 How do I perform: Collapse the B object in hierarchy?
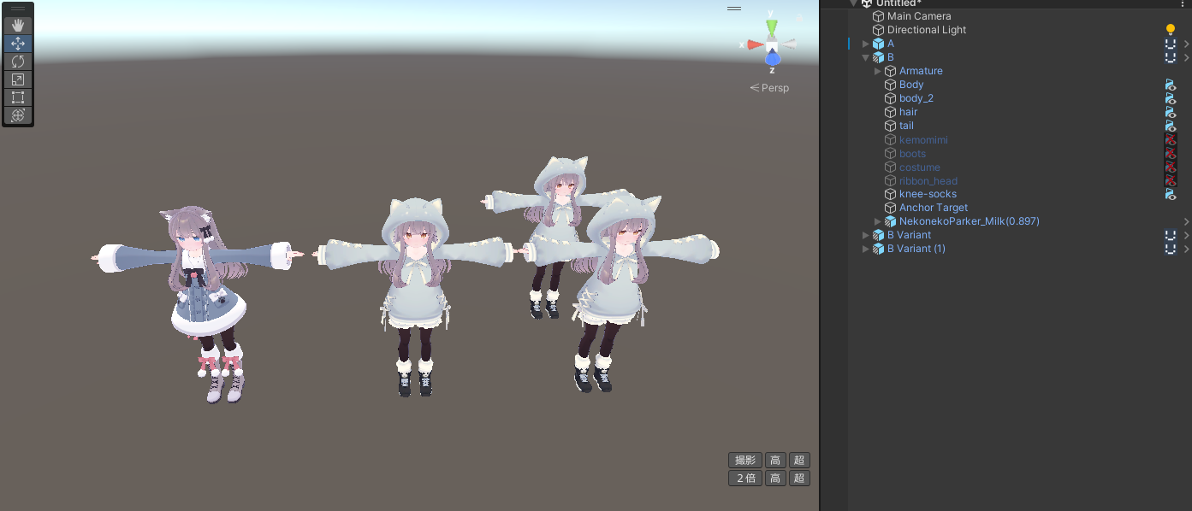click(865, 57)
